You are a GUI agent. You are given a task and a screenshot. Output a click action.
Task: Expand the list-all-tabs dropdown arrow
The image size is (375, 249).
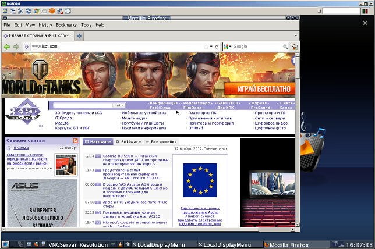(296, 35)
